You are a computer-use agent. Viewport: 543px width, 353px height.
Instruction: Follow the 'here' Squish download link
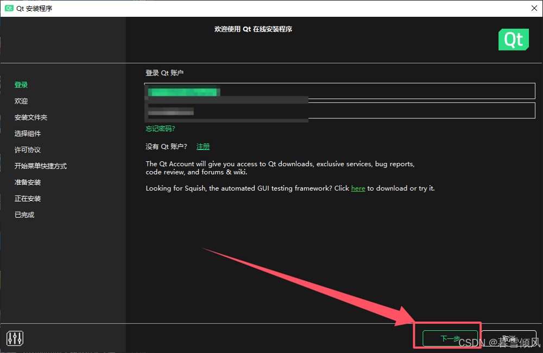(x=358, y=188)
